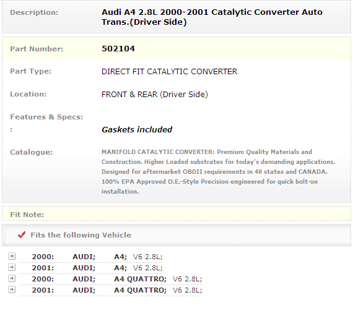Click the Audi A4 Catalytic Converter description title

point(212,17)
